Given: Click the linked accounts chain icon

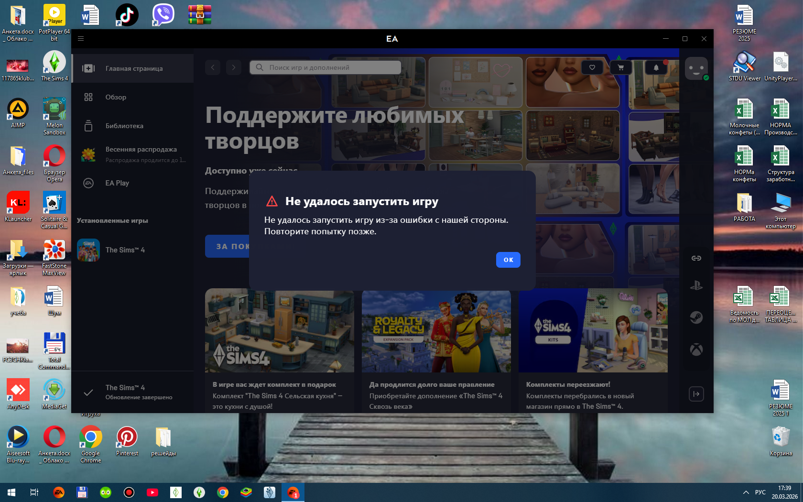Looking at the screenshot, I should click(696, 258).
